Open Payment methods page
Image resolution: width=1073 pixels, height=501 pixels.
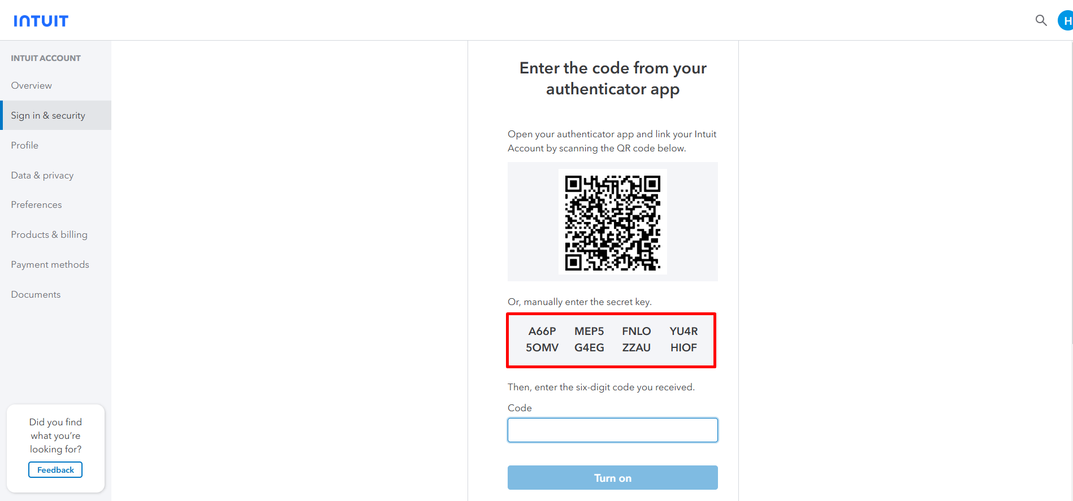click(x=50, y=264)
